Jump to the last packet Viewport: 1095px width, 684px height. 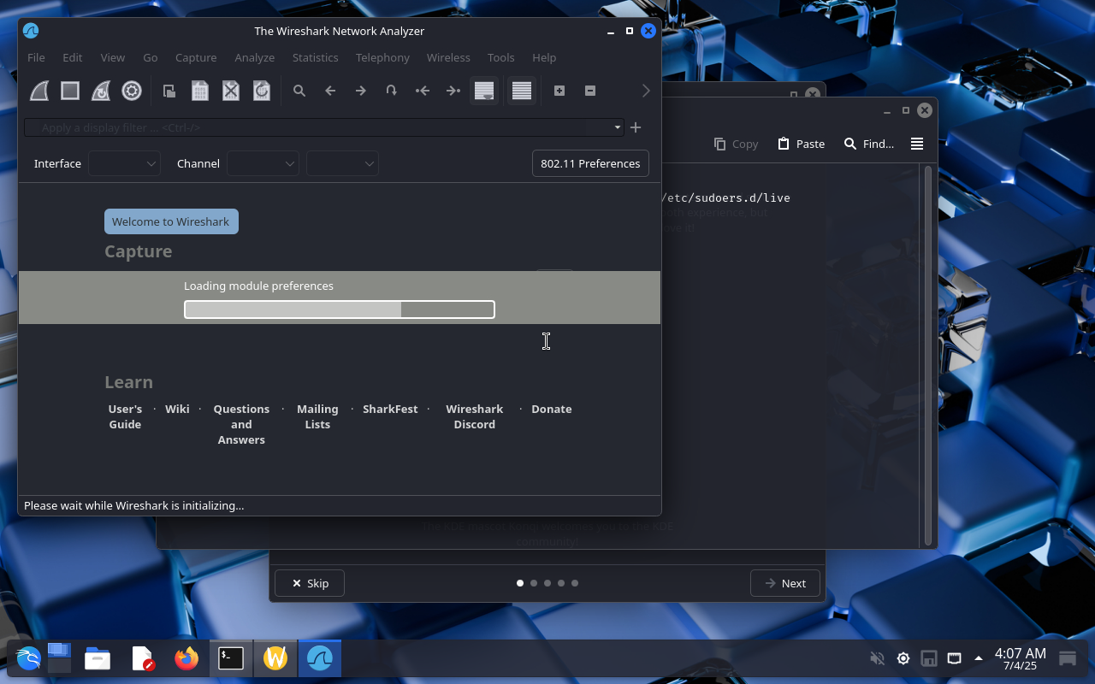click(x=453, y=91)
